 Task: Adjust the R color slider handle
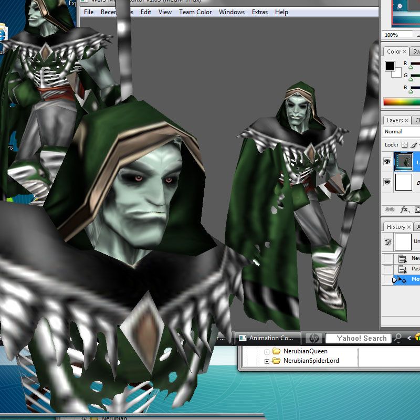411,67
